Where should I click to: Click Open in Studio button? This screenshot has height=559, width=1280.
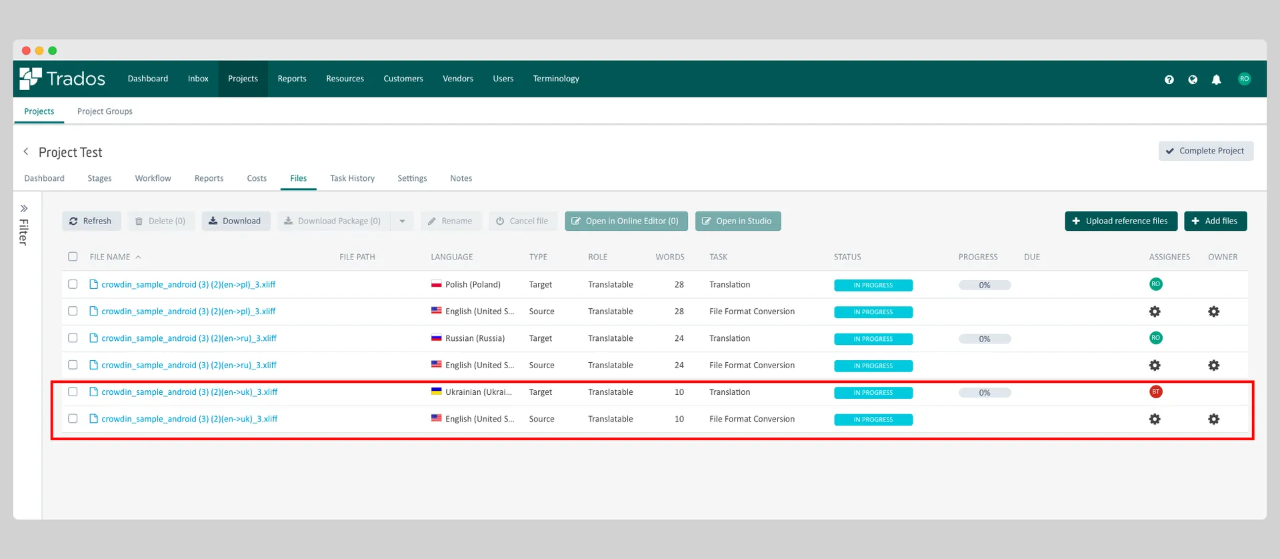click(738, 221)
